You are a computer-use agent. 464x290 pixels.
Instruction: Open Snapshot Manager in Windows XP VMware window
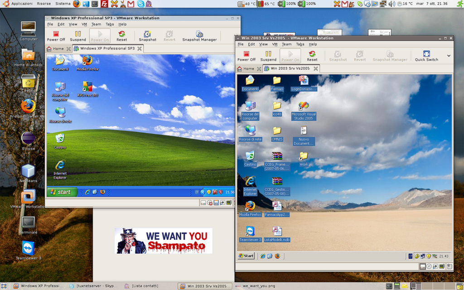click(199, 36)
